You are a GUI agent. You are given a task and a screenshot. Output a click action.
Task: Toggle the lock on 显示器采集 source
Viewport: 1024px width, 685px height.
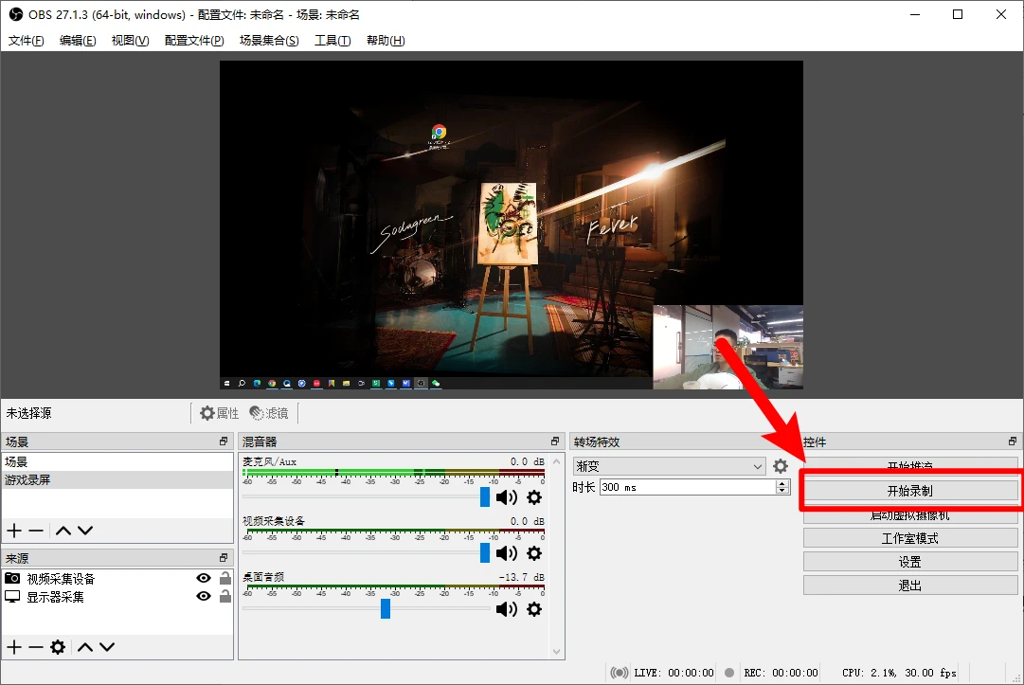(x=225, y=596)
